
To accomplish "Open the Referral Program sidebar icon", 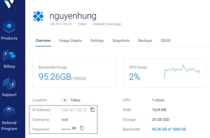I will coord(9,112).
